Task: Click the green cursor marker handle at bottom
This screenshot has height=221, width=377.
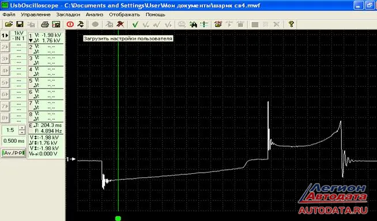Action: tap(118, 218)
